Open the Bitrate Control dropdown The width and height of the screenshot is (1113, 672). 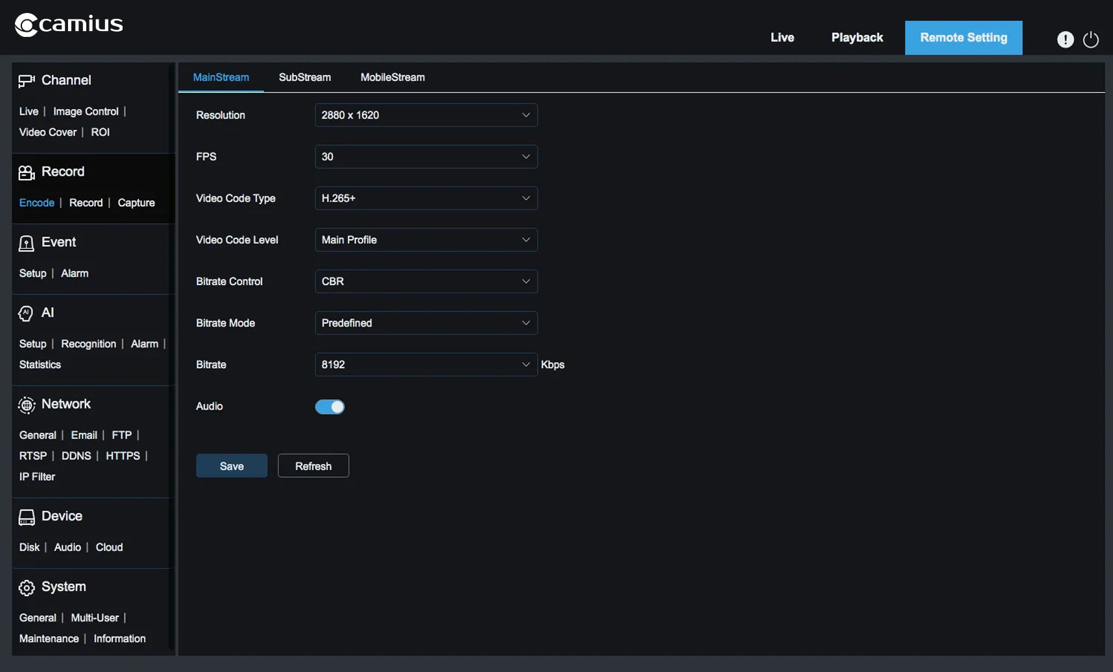pyautogui.click(x=425, y=281)
